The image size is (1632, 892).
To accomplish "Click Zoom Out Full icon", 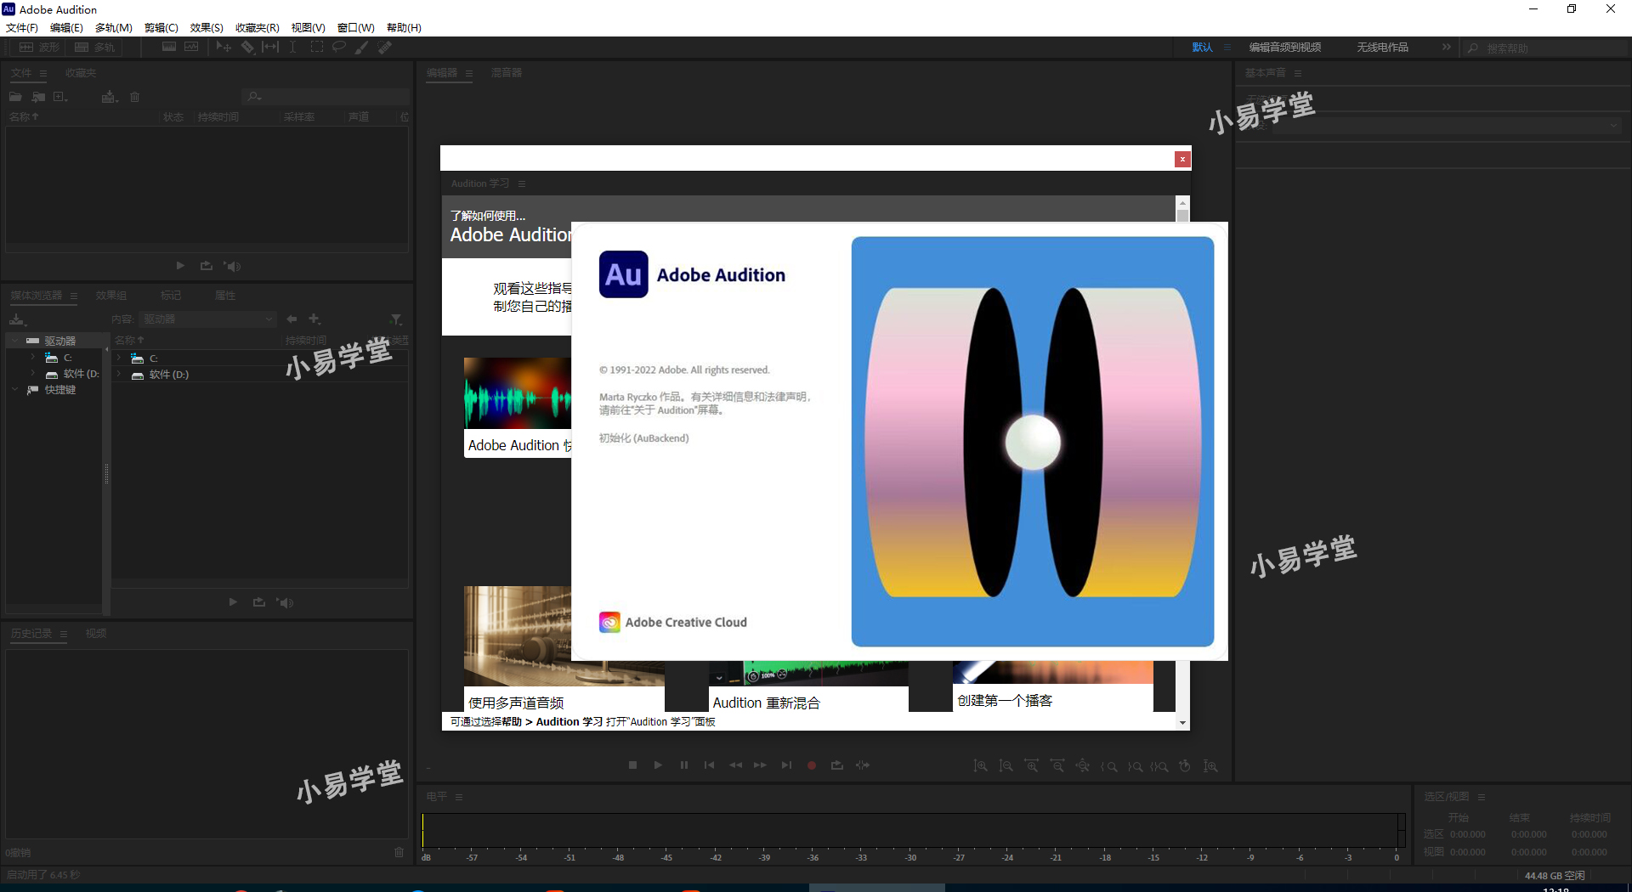I will click(x=1082, y=766).
